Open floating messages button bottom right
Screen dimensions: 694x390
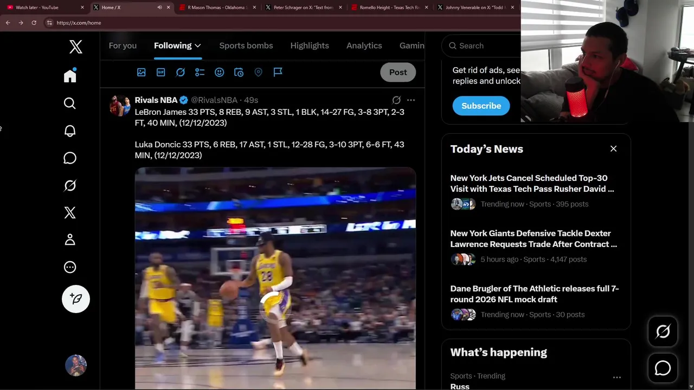point(663,368)
